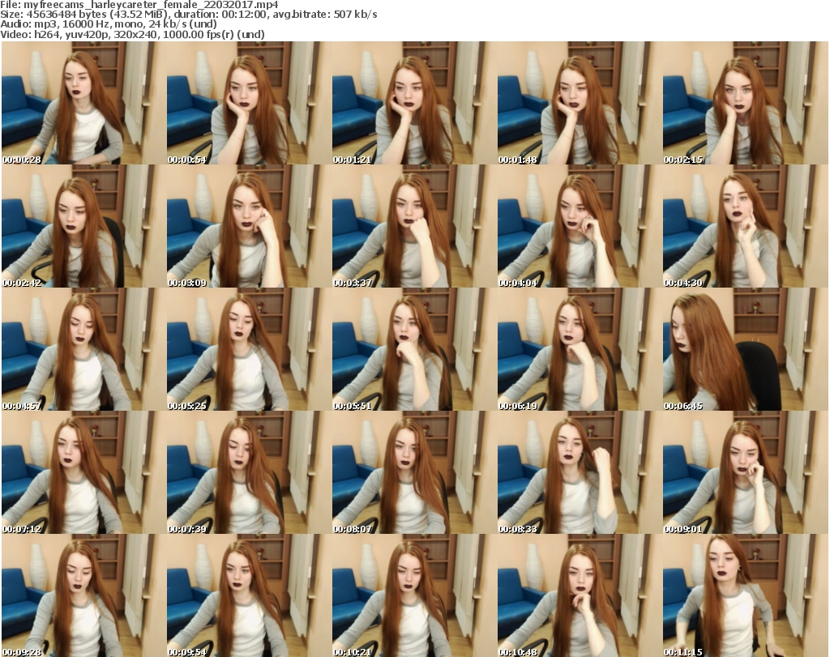Select the thumbnail stamped 00:08:33
Screen dimensions: 830x657
tap(580, 472)
